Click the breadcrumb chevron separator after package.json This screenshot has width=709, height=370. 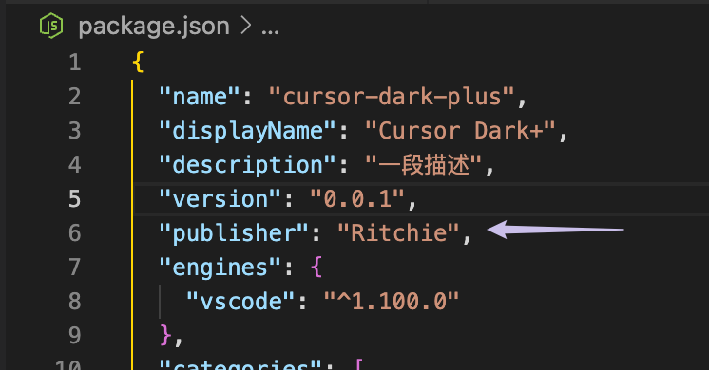[245, 26]
